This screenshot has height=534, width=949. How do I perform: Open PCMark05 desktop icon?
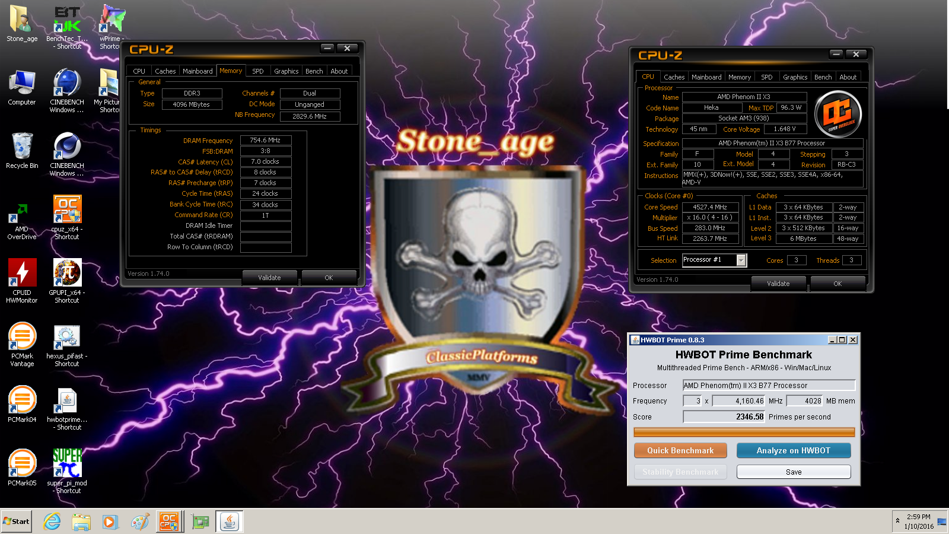[x=22, y=467]
